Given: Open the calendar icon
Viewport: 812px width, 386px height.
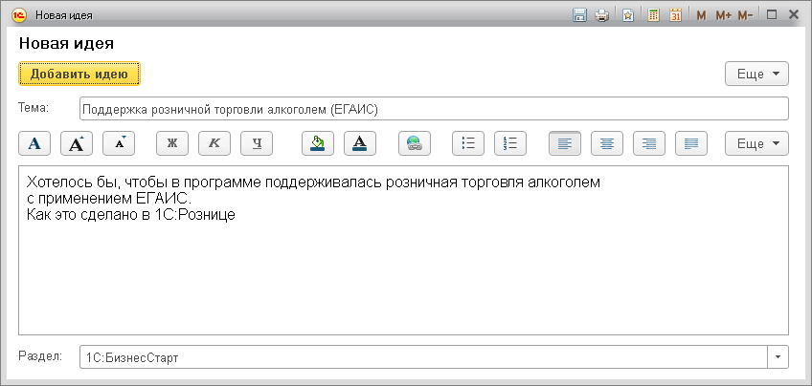Looking at the screenshot, I should 675,15.
